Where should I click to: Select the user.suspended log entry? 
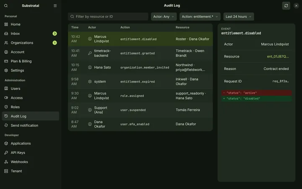click(140, 110)
